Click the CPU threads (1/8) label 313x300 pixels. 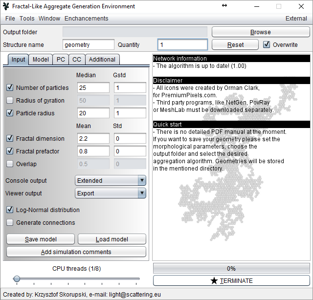coord(77,268)
